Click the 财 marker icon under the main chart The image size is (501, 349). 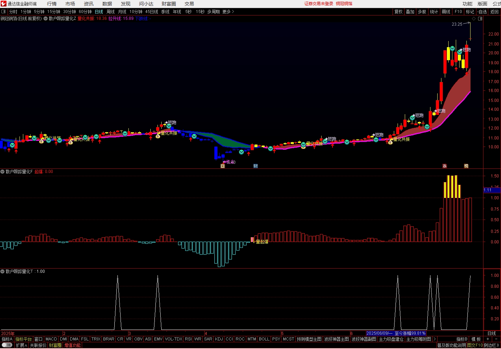click(255, 166)
